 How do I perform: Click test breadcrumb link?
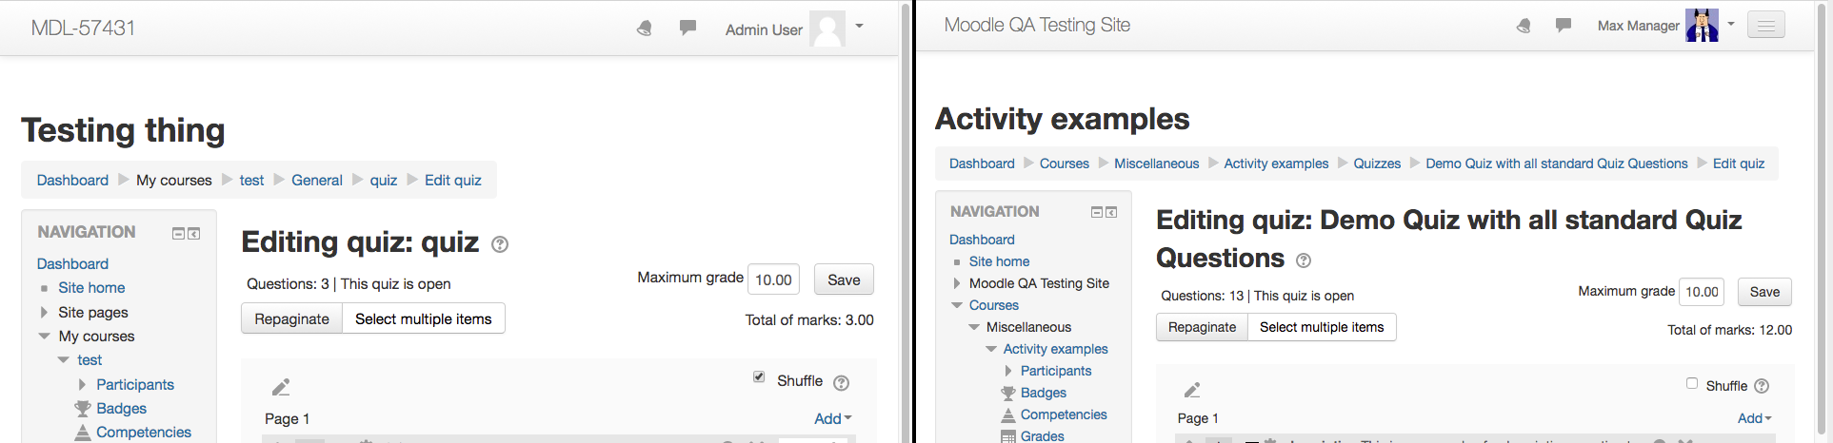coord(251,180)
